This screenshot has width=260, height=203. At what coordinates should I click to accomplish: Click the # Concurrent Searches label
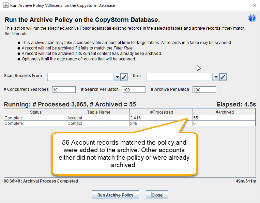click(x=26, y=89)
